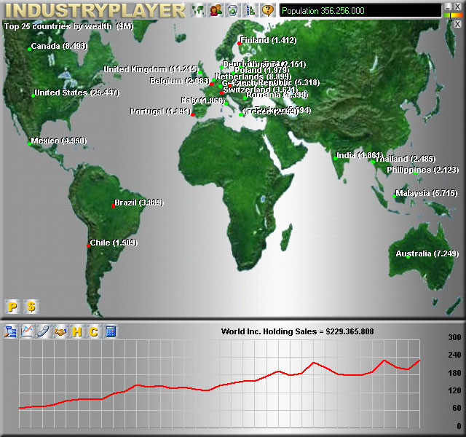Click the Netherlands (8.899) label
Viewport: 466px width, 437px height.
(x=253, y=76)
